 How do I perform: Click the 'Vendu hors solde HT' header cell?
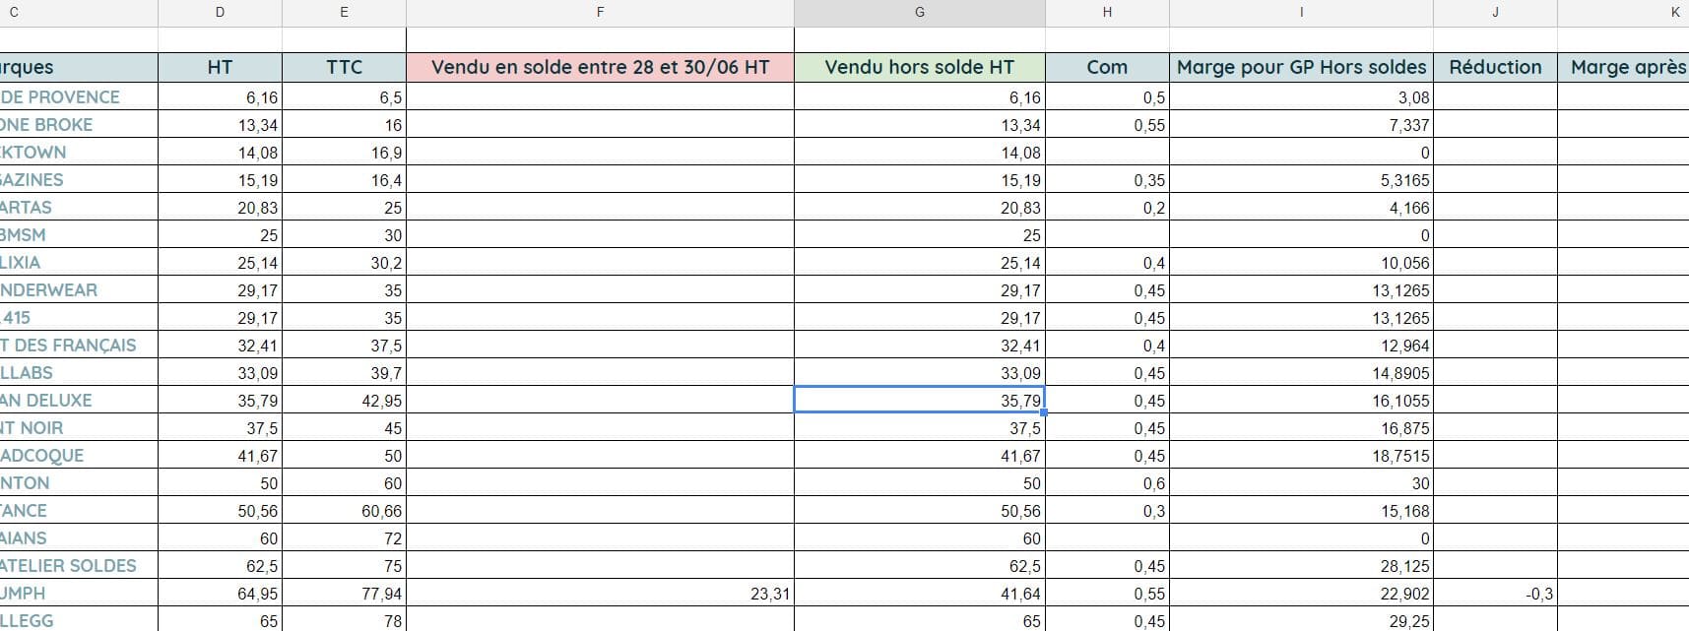point(919,67)
